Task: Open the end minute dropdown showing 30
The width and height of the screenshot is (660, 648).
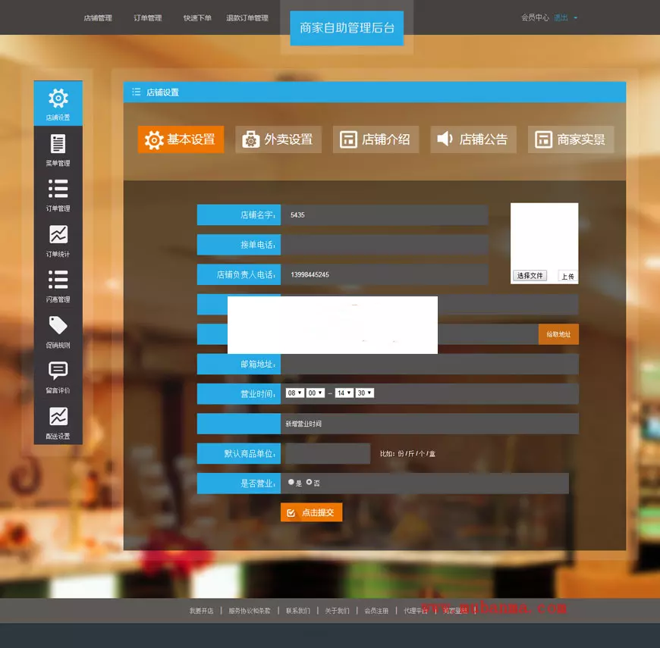Action: click(x=365, y=393)
